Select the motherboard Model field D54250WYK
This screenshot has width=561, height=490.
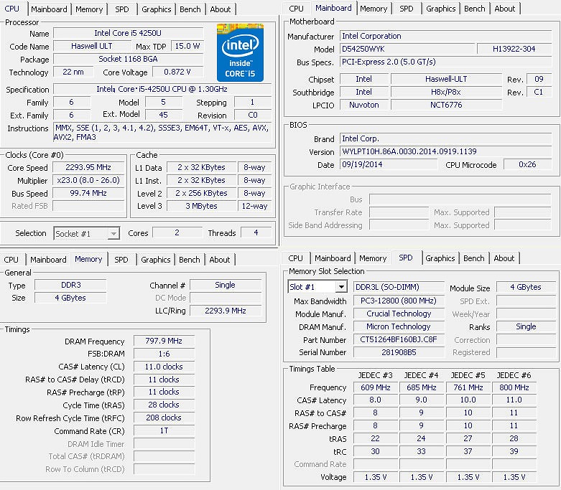point(406,49)
